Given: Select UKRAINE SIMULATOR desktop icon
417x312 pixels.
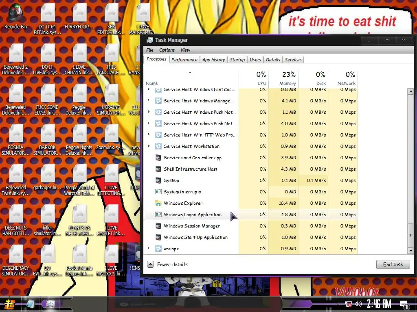Looking at the screenshot, I should point(111,100).
